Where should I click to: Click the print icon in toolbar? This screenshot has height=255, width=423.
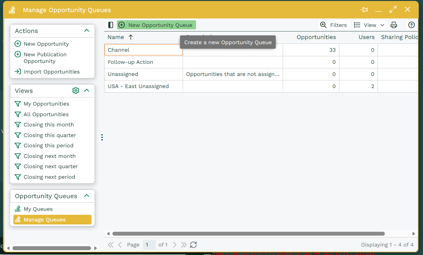point(394,25)
